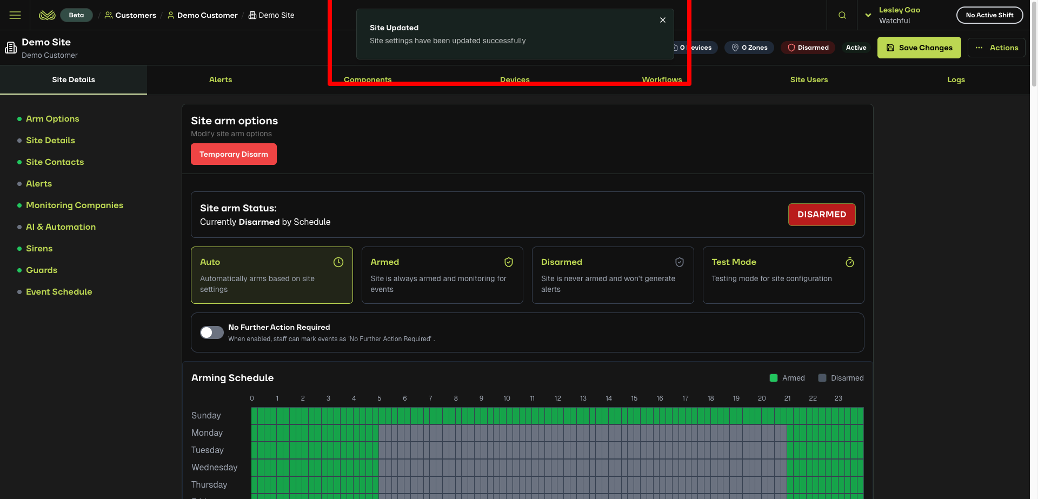The width and height of the screenshot is (1038, 499).
Task: Click the shield icon on Disarmed card
Action: click(680, 262)
